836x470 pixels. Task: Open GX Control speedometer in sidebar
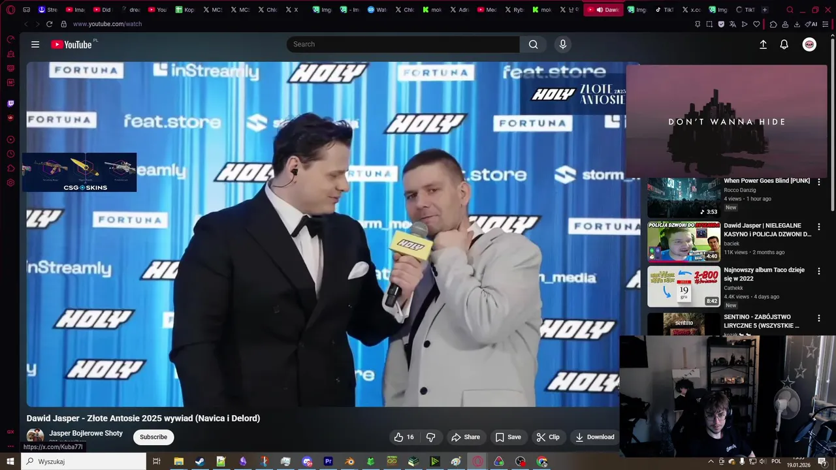coord(10,39)
